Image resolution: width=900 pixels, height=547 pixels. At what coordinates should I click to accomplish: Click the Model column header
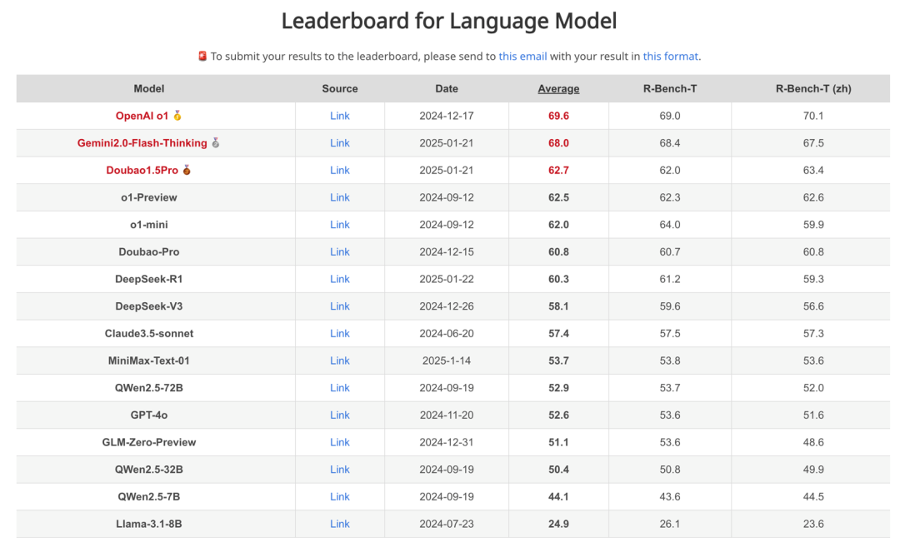pyautogui.click(x=148, y=89)
